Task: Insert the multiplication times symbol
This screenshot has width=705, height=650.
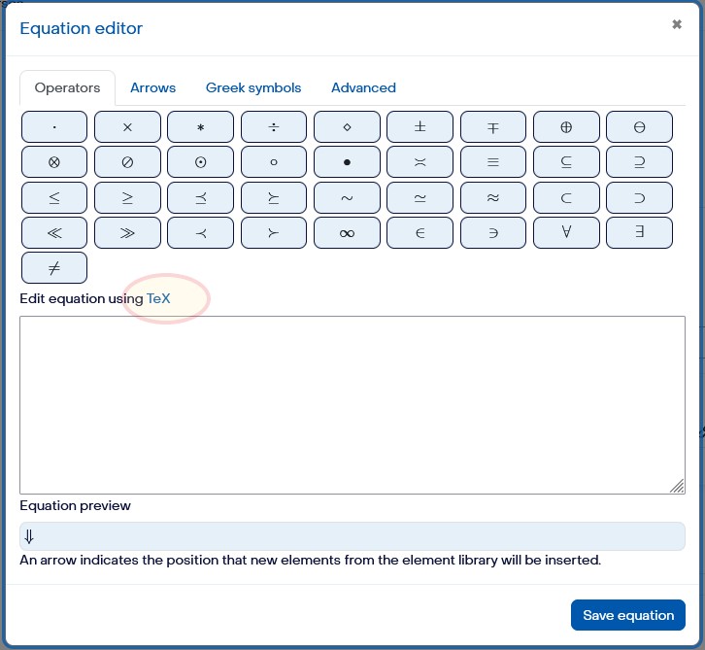Action: pyautogui.click(x=127, y=127)
